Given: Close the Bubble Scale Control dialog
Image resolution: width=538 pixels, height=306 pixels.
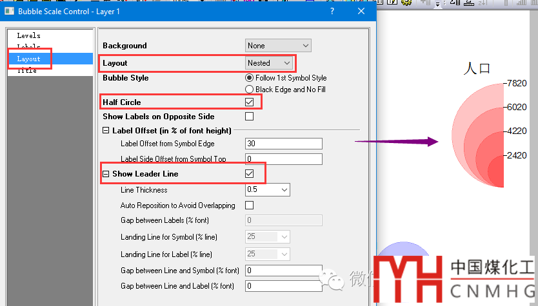Looking at the screenshot, I should pyautogui.click(x=361, y=12).
